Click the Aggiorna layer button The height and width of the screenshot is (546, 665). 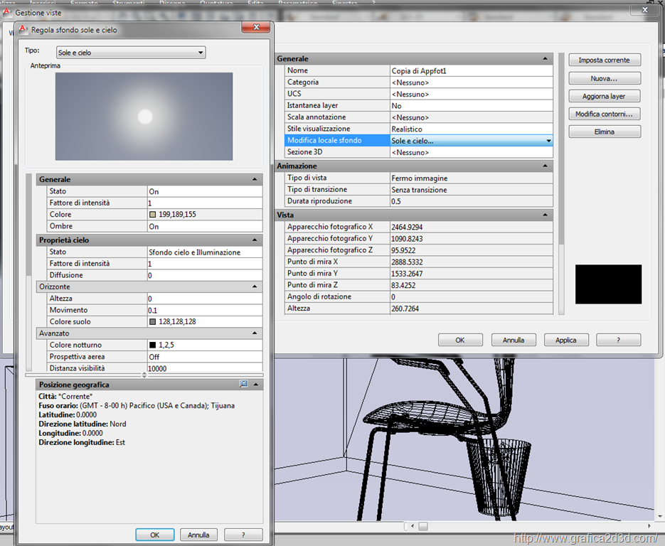[x=605, y=96]
